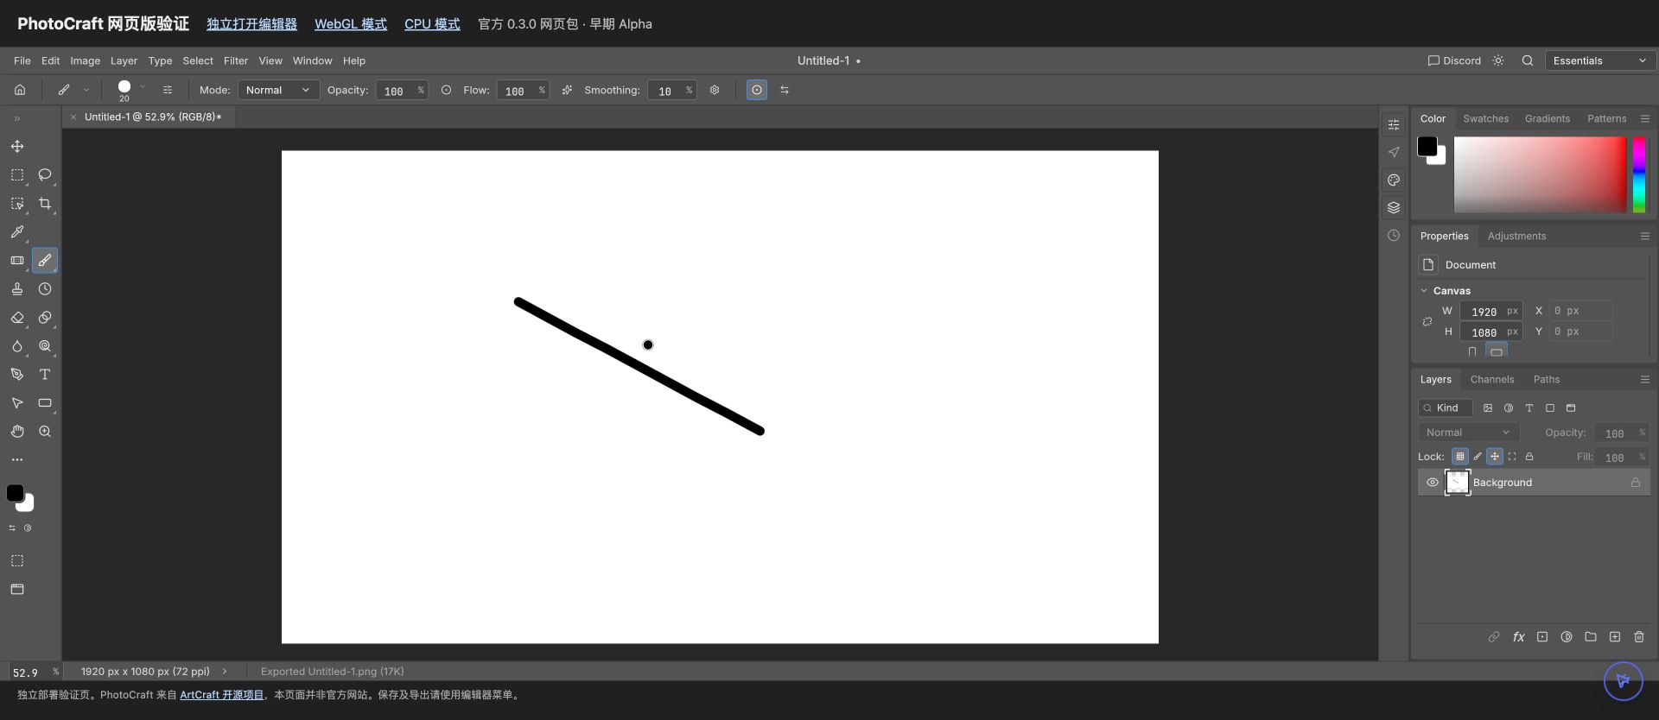Viewport: 1659px width, 720px height.
Task: Expand the toolbox double arrow
Action: click(x=16, y=118)
